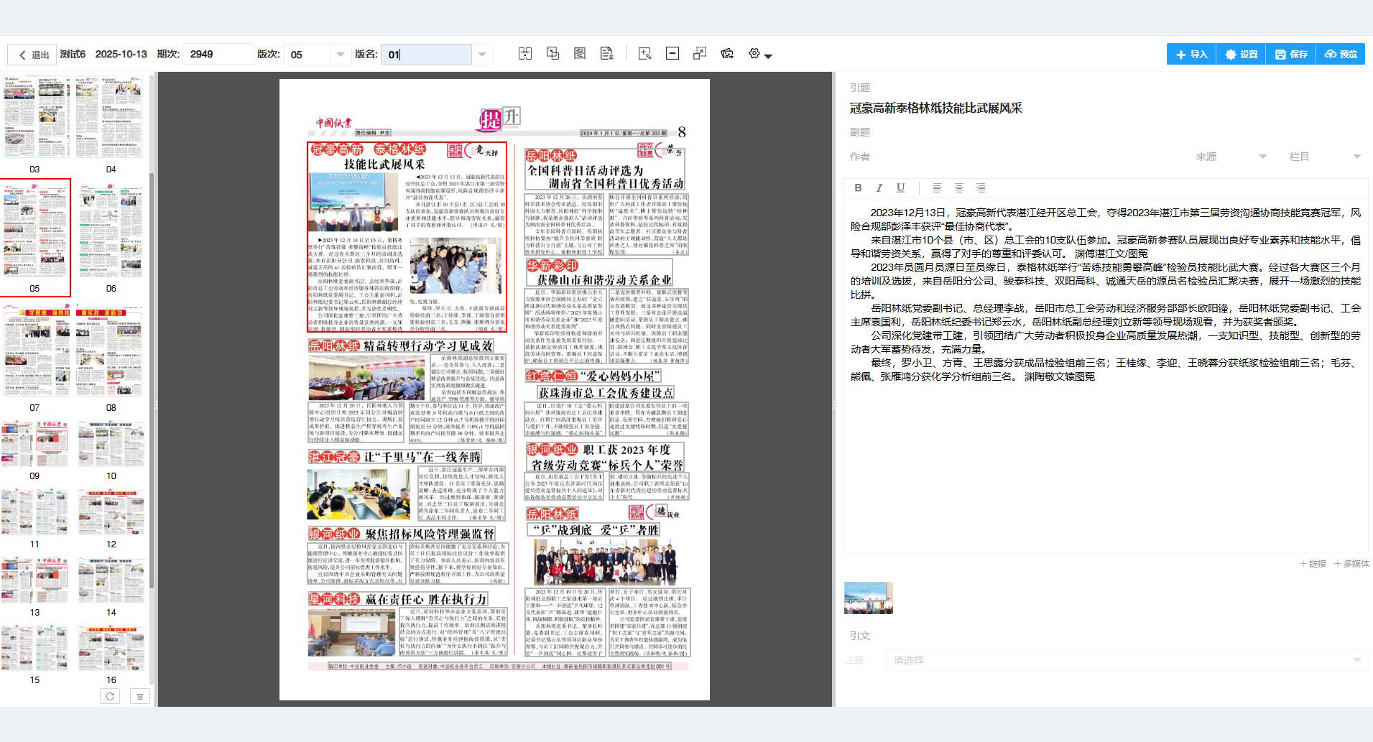Select the add region draw tool
This screenshot has height=742, width=1373.
tap(644, 54)
